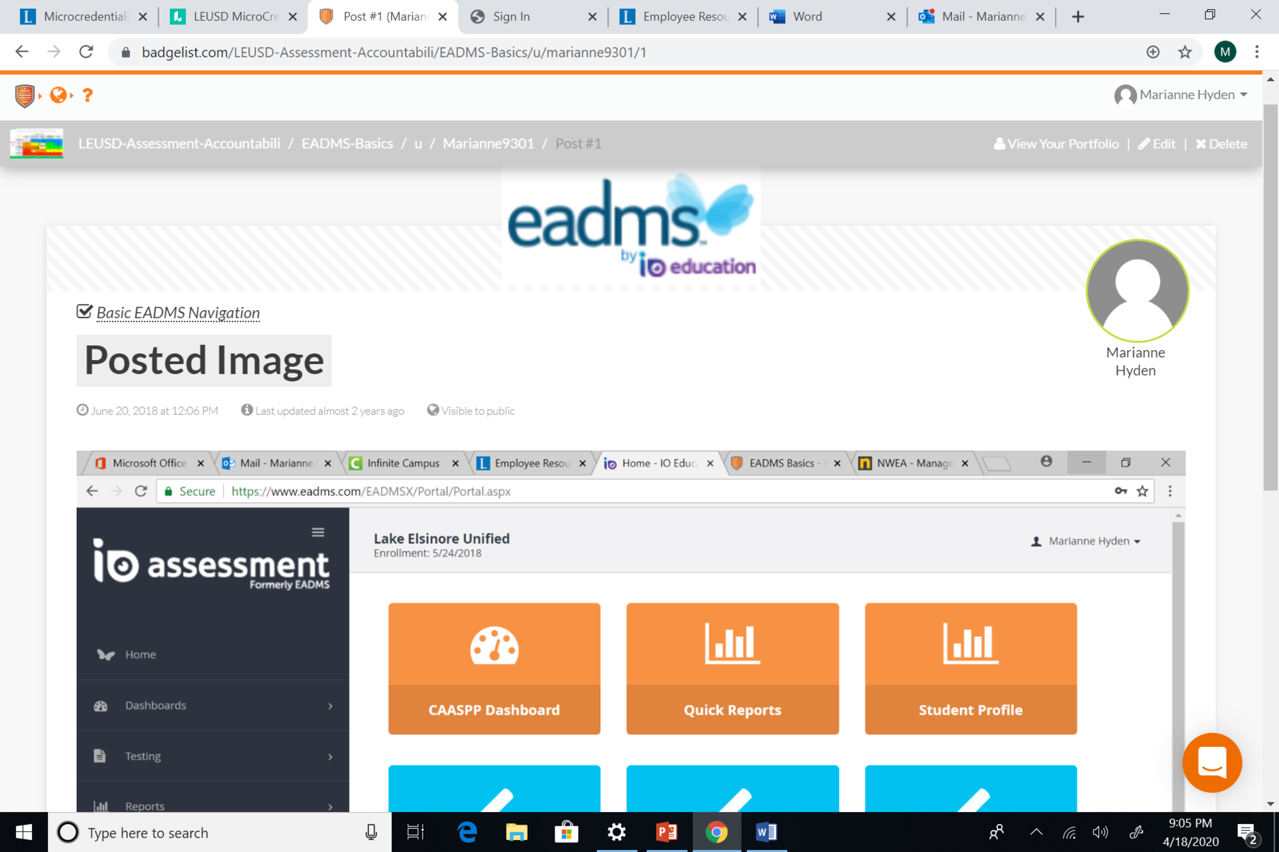The width and height of the screenshot is (1279, 852).
Task: Open PowerPoint from the taskbar
Action: click(666, 832)
